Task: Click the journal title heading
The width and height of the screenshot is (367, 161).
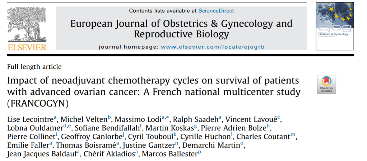Action: tap(181, 29)
